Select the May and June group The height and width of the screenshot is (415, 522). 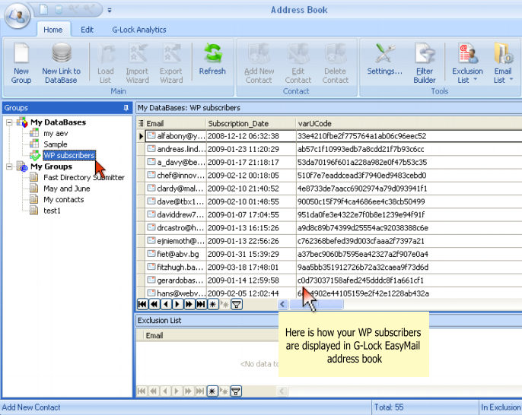pyautogui.click(x=66, y=188)
